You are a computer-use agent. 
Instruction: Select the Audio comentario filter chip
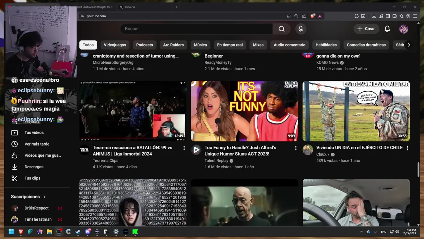290,45
